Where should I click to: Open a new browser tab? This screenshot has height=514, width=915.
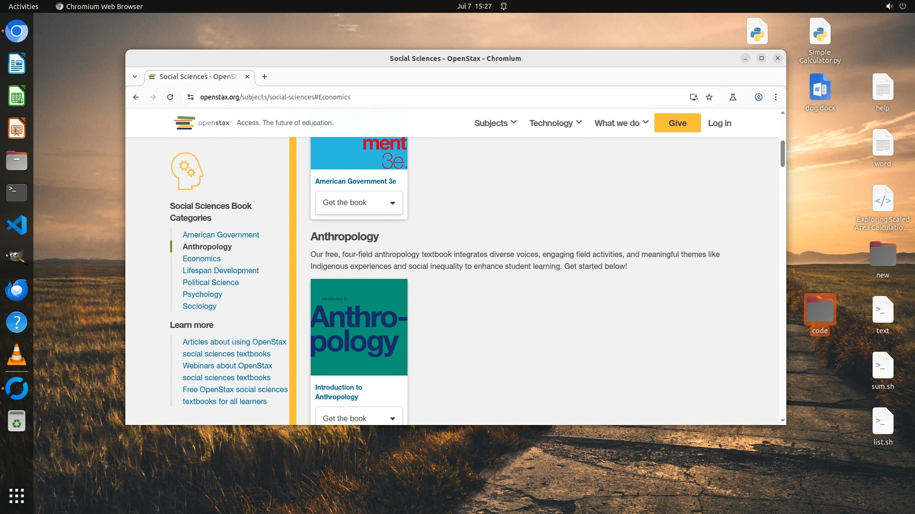pyautogui.click(x=264, y=77)
